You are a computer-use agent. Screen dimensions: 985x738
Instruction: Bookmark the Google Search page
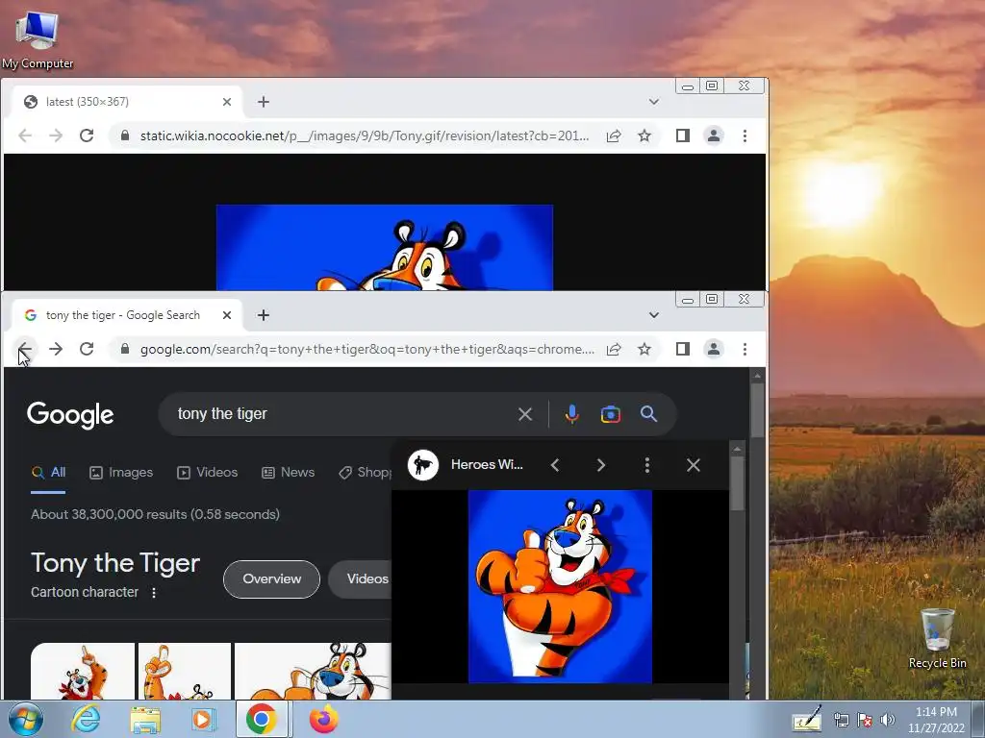(644, 349)
